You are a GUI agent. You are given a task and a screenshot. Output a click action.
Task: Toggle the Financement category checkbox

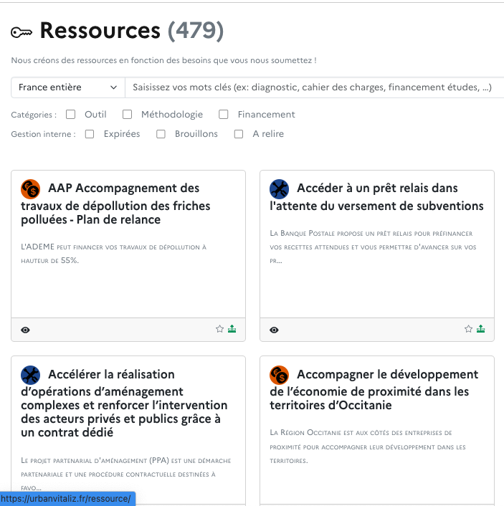[224, 114]
